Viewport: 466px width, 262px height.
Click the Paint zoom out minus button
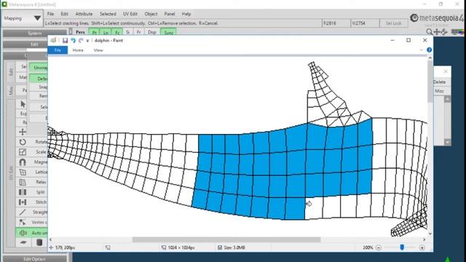click(379, 247)
